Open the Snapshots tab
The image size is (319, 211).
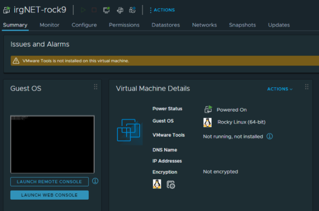pos(242,25)
